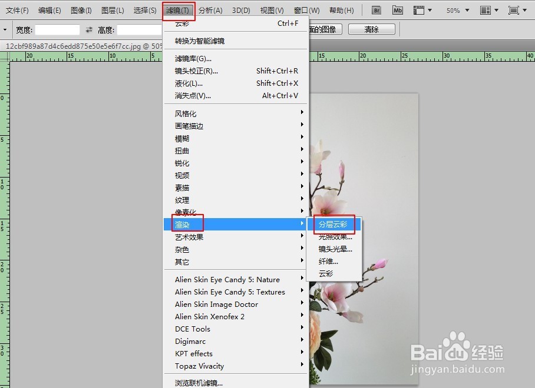The image size is (535, 388).
Task: Launch Mini Bridge with the Mb icon
Action: [x=398, y=10]
